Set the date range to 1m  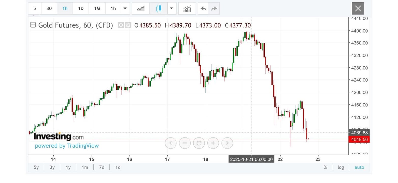(x=85, y=167)
